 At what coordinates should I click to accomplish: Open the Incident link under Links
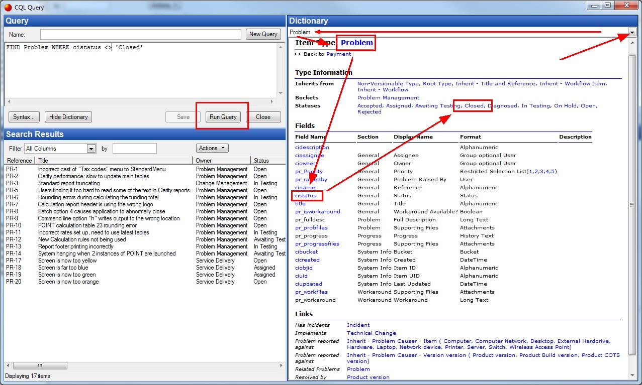coord(358,325)
